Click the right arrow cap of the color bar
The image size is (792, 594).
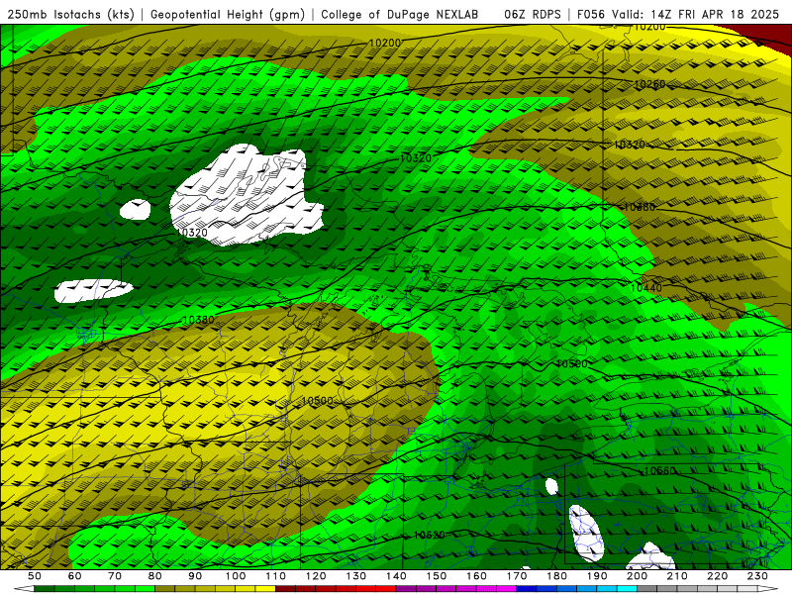767,589
